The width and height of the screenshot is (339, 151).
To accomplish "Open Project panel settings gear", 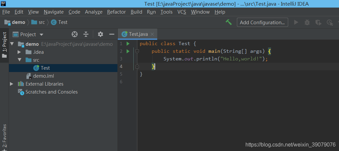I will pyautogui.click(x=100, y=34).
